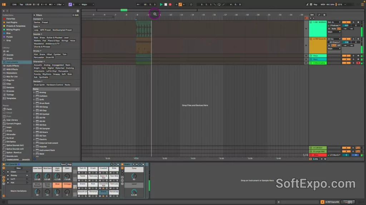Open track 2 All Ins dropdown
The width and height of the screenshot is (366, 205).
click(x=334, y=39)
